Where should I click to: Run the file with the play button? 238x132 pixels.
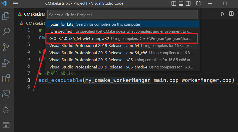tap(222, 14)
